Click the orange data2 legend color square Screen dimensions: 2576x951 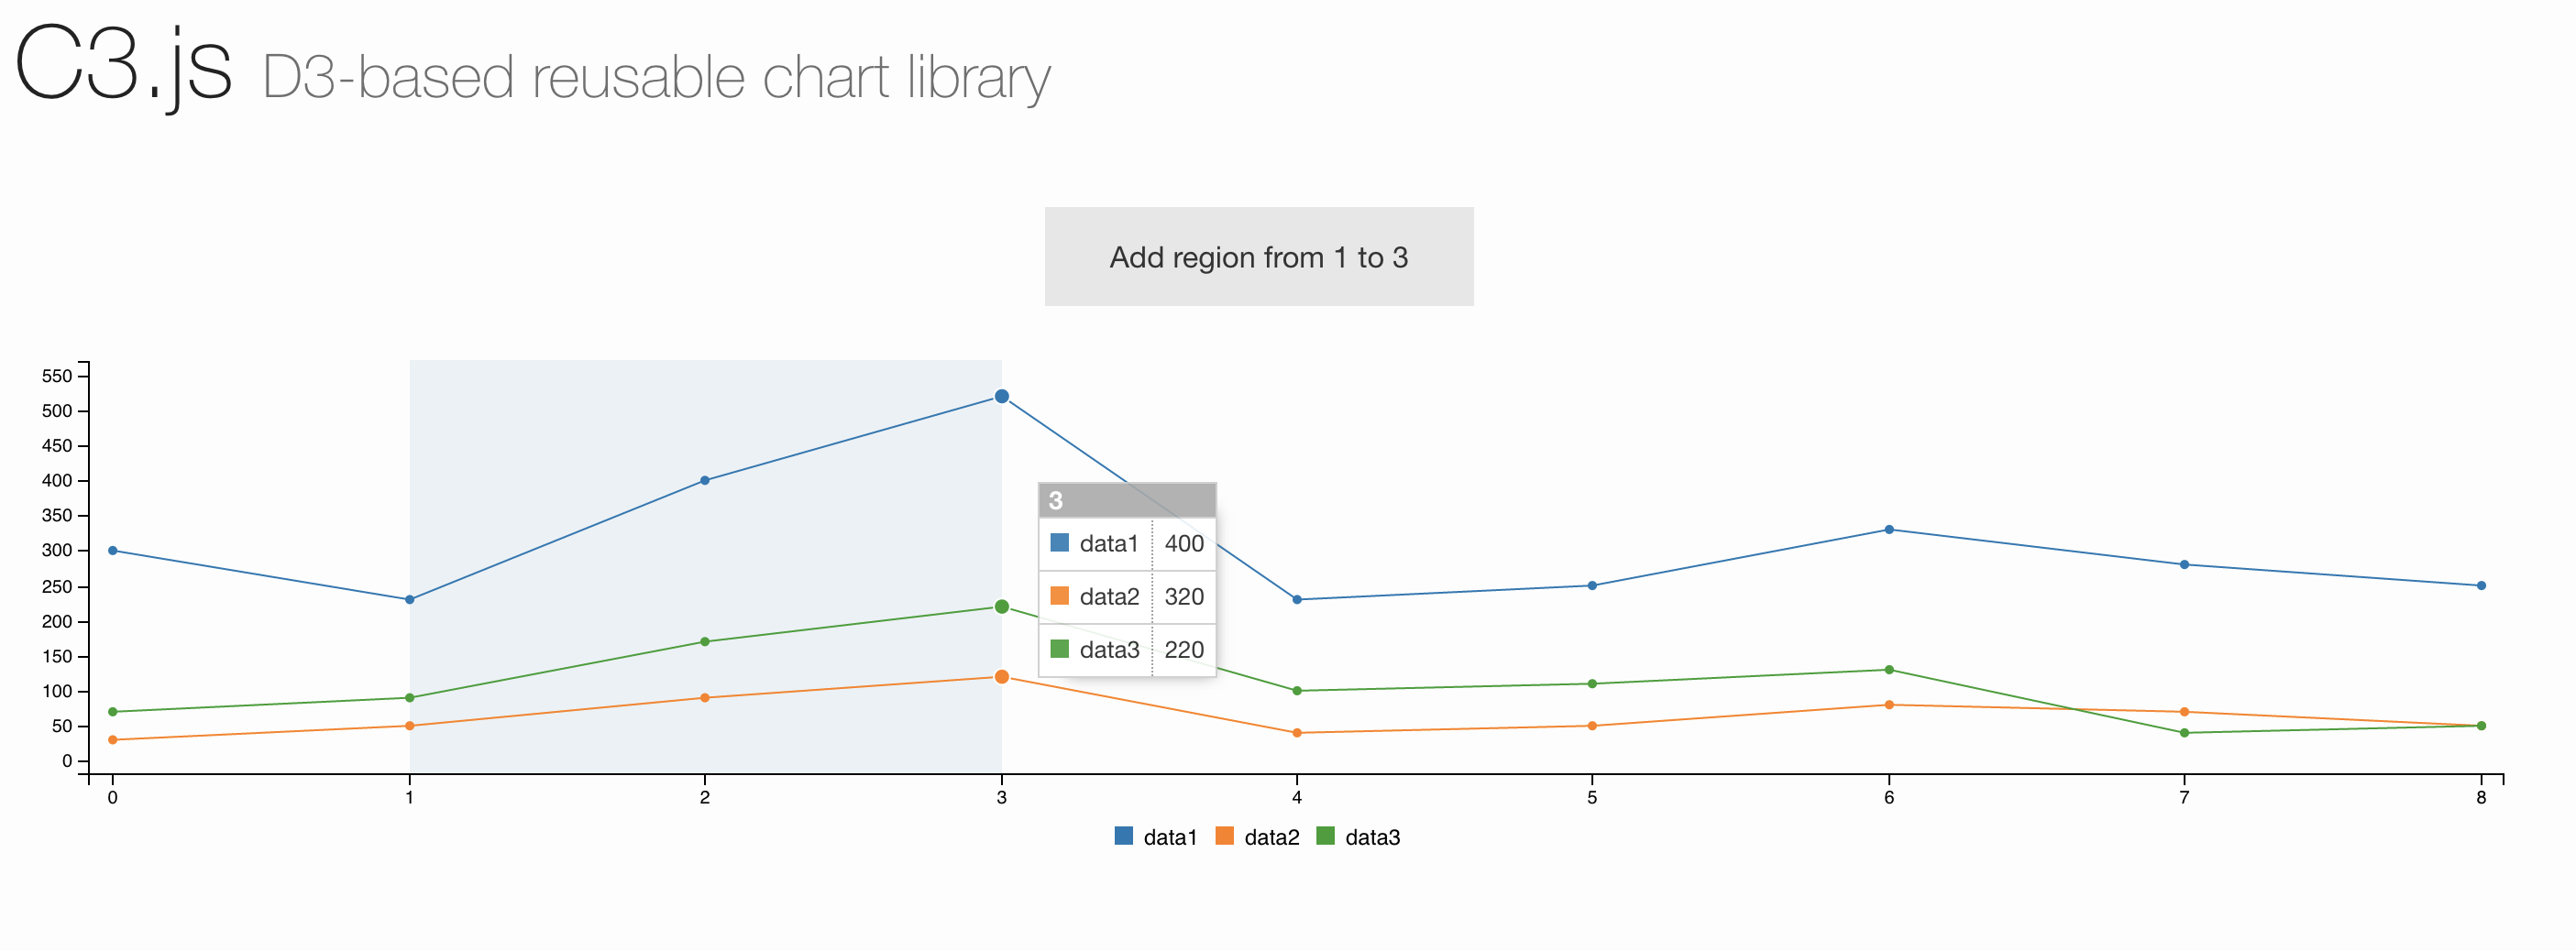[x=1224, y=836]
